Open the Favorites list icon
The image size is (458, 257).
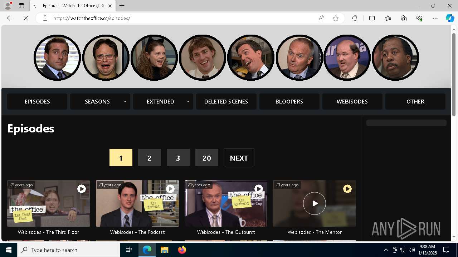(x=388, y=18)
